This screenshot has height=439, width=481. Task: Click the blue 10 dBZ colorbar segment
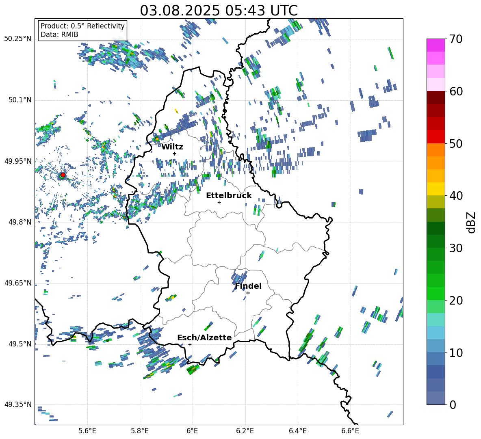click(435, 346)
